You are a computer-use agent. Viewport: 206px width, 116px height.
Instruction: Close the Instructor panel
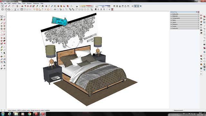pyautogui.click(x=199, y=28)
